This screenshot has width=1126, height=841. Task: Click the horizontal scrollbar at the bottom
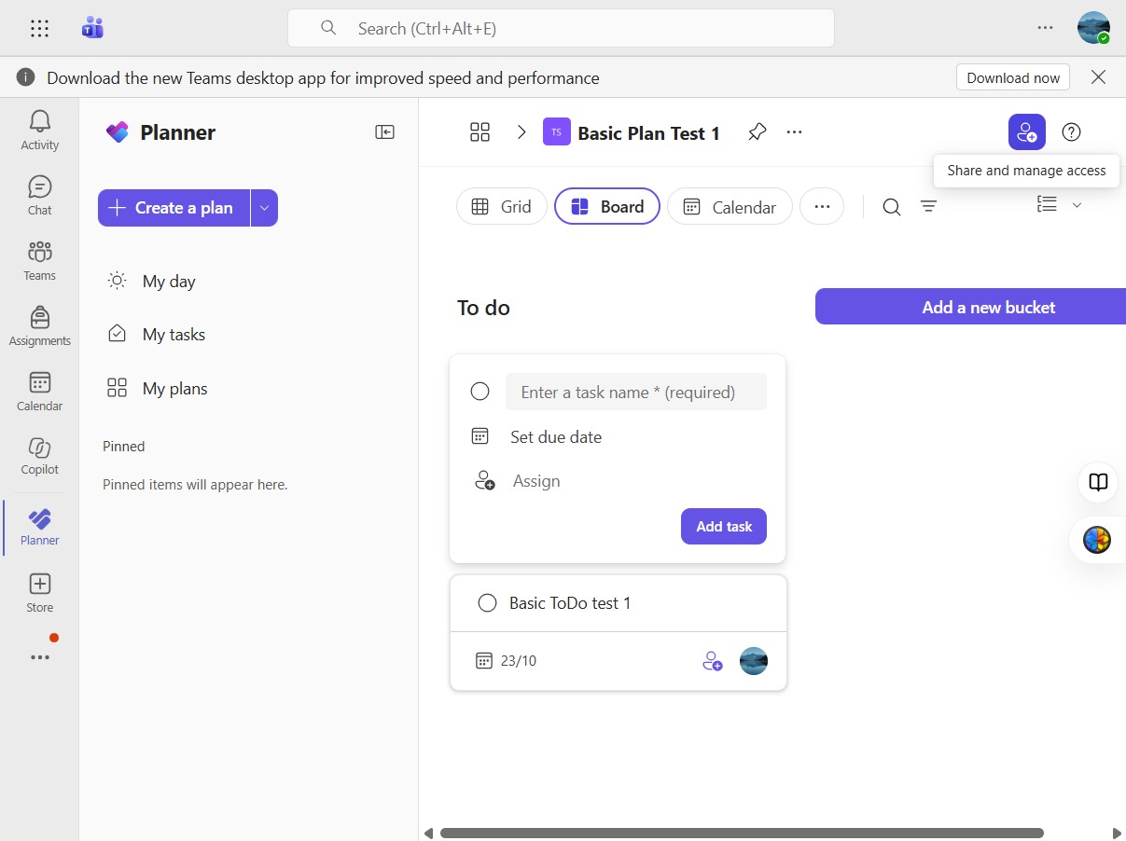742,833
